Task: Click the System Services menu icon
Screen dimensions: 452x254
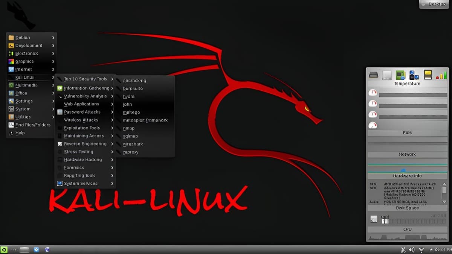Action: click(x=60, y=184)
